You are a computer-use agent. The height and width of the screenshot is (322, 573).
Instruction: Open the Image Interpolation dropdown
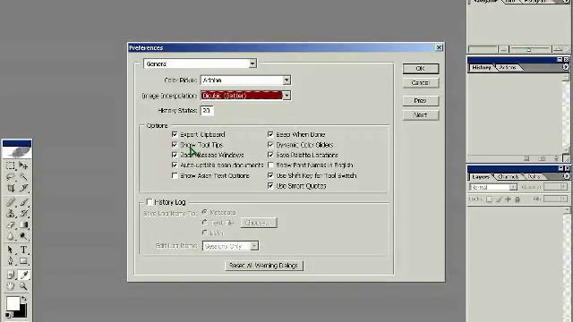[x=245, y=96]
